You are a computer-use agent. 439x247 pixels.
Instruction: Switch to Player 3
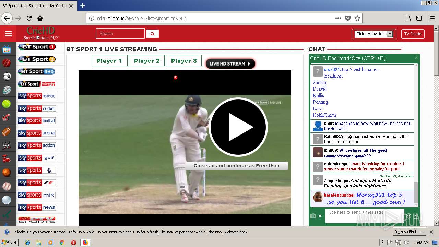tap(184, 61)
